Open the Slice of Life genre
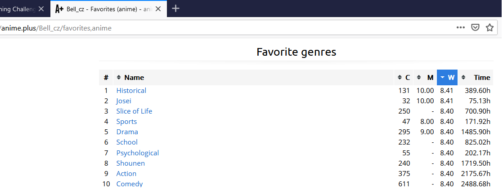Viewport: 503px width, 189px height. click(x=134, y=111)
